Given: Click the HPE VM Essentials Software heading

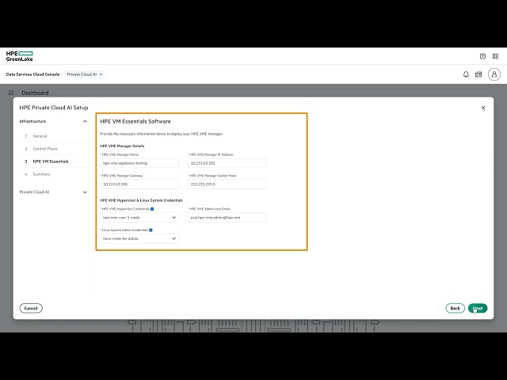Looking at the screenshot, I should click(x=135, y=121).
